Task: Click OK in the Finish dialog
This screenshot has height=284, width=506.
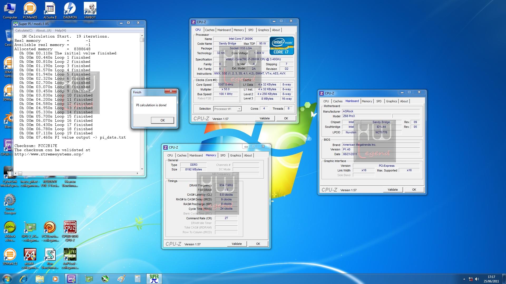Action: [163, 120]
